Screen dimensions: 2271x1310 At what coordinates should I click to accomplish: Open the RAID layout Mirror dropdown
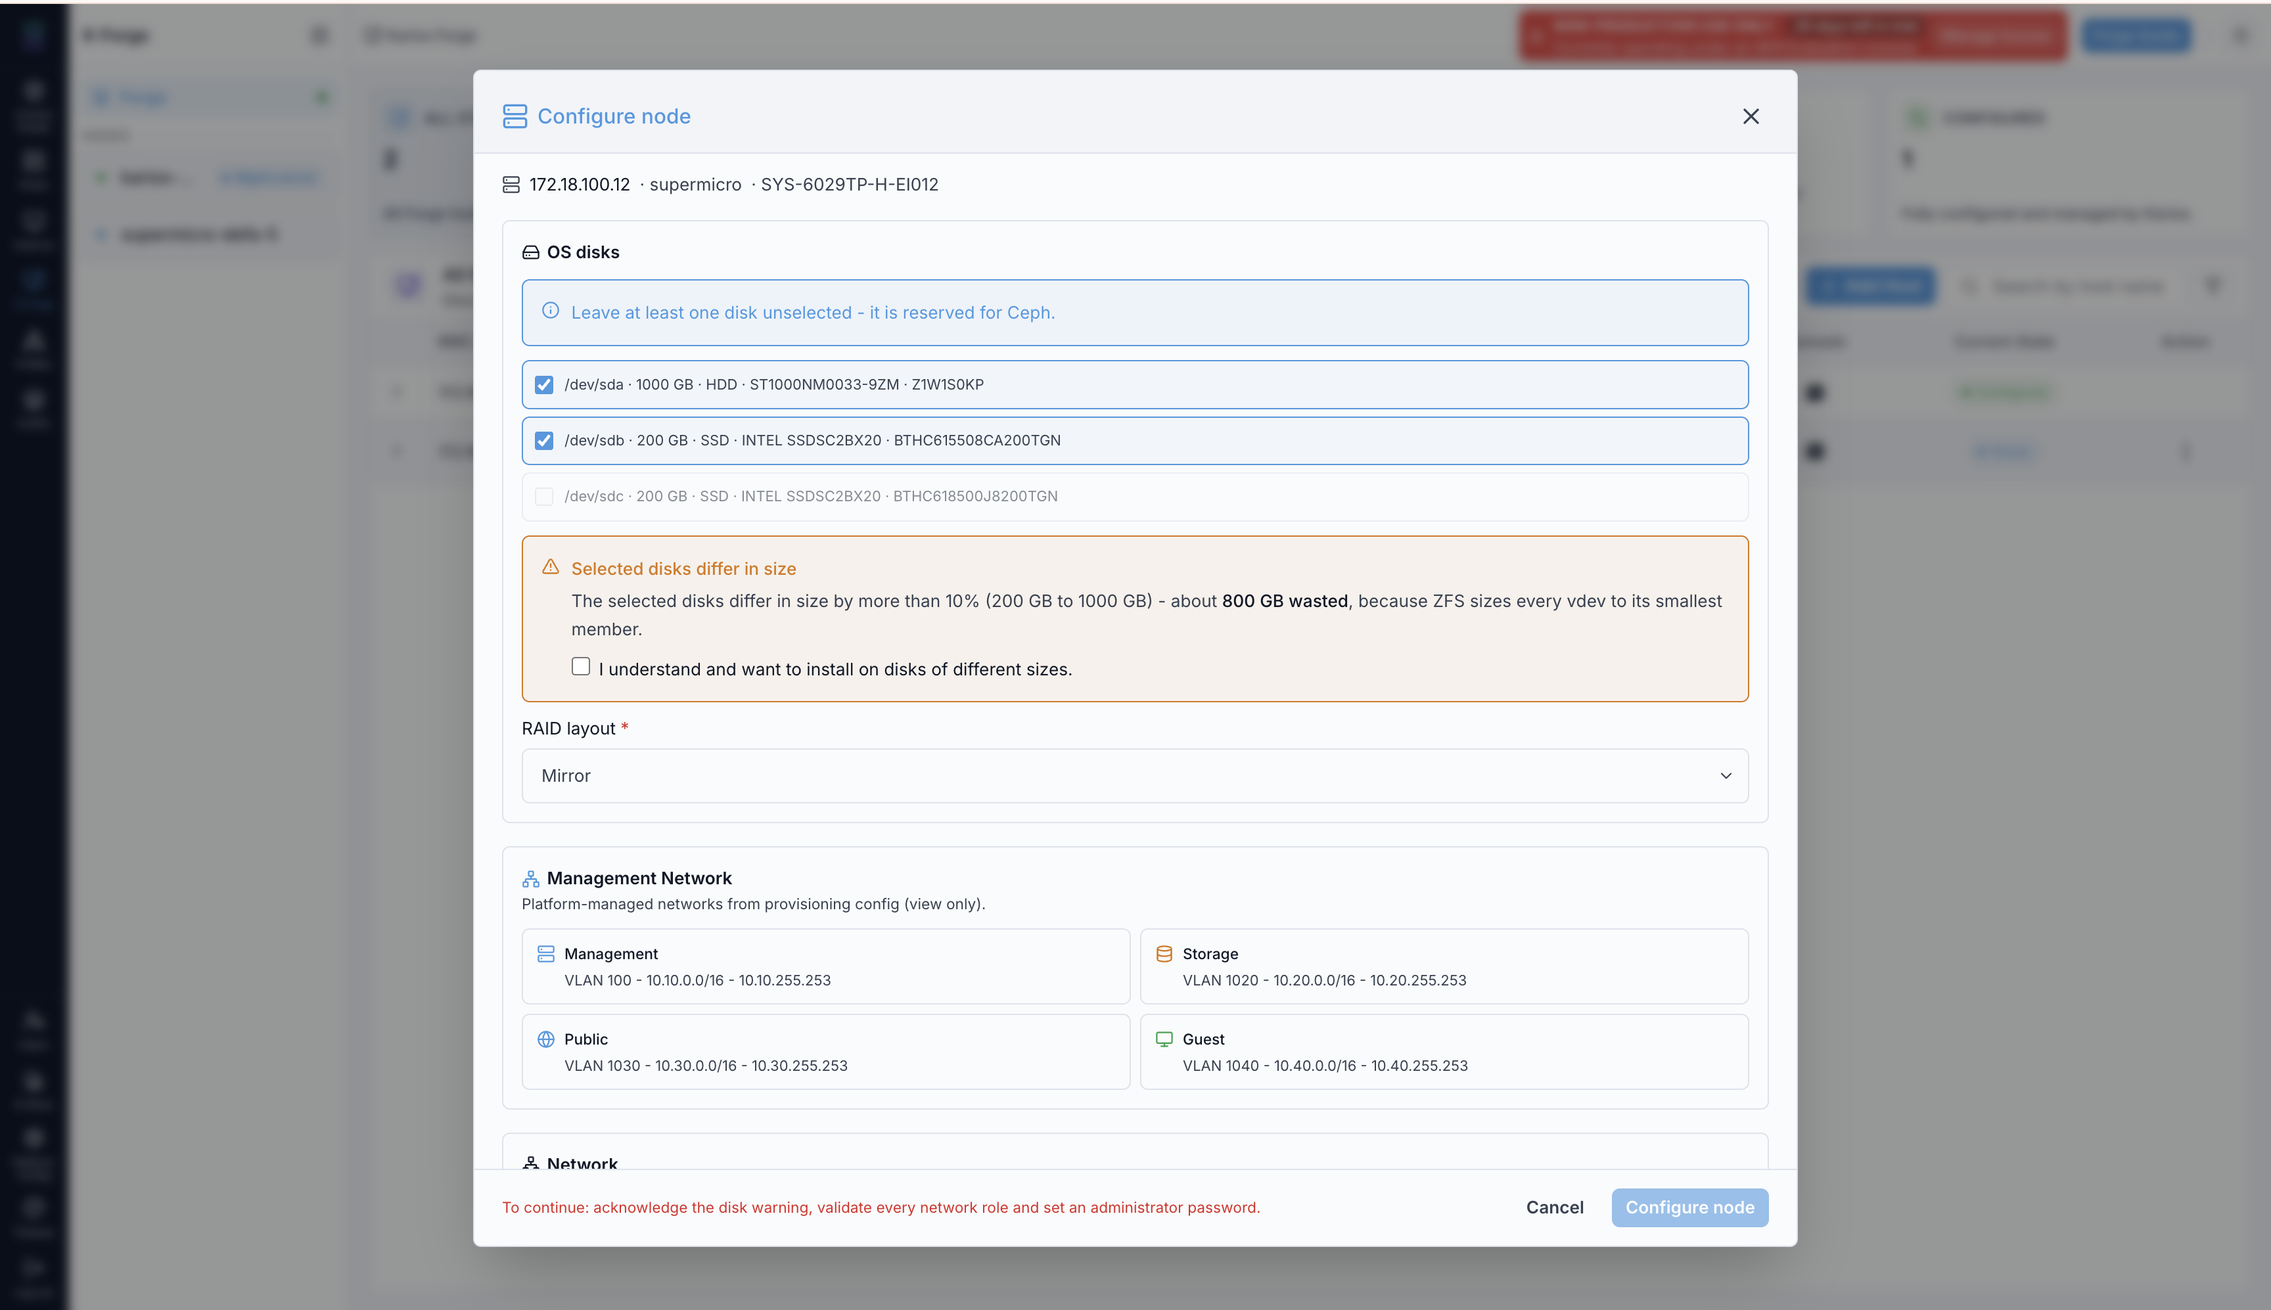1135,776
